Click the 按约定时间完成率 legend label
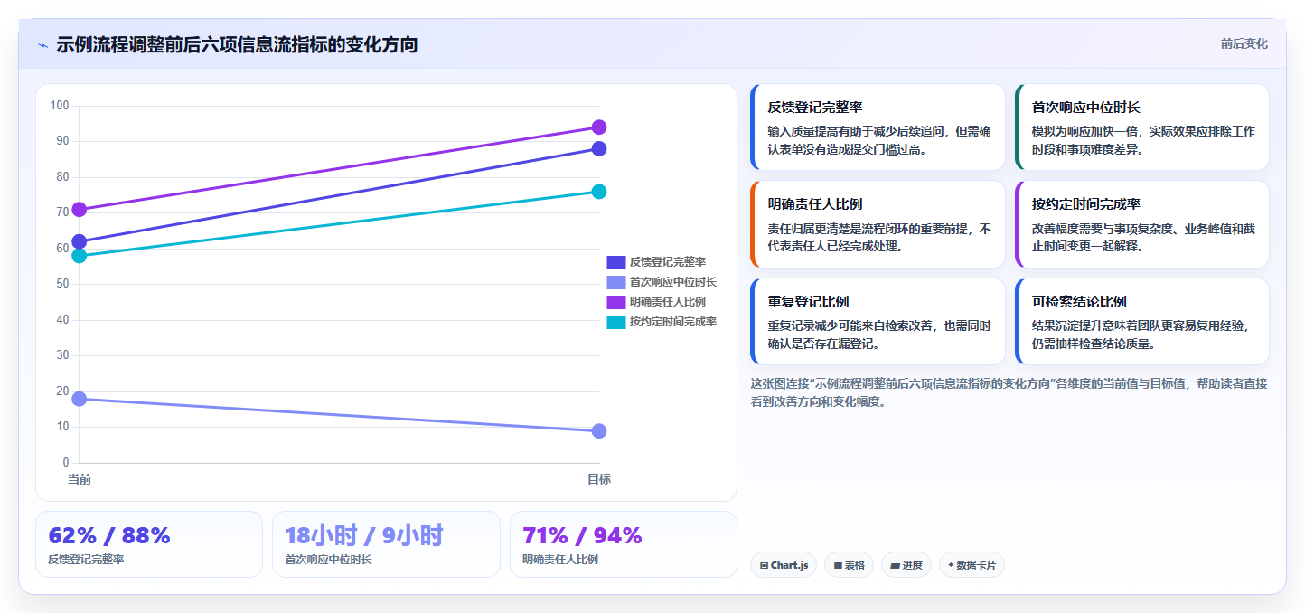This screenshot has width=1305, height=613. [x=673, y=322]
